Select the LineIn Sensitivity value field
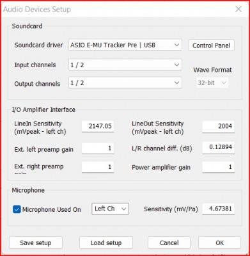This screenshot has width=250, height=256. [98, 126]
